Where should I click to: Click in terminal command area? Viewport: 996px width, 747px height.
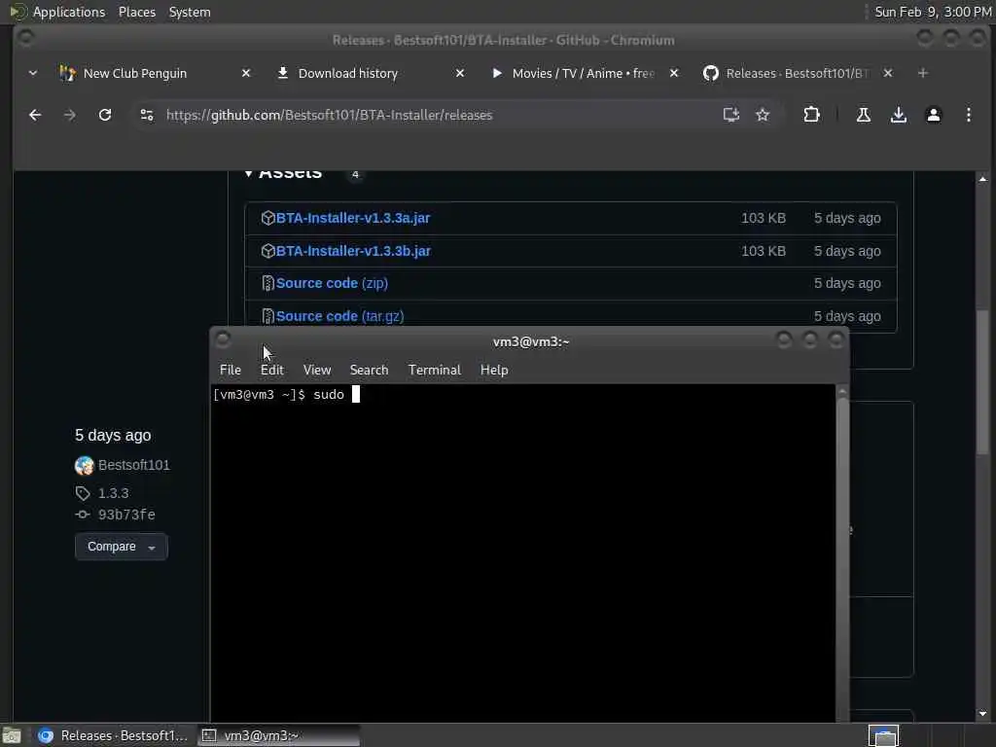pos(522,552)
